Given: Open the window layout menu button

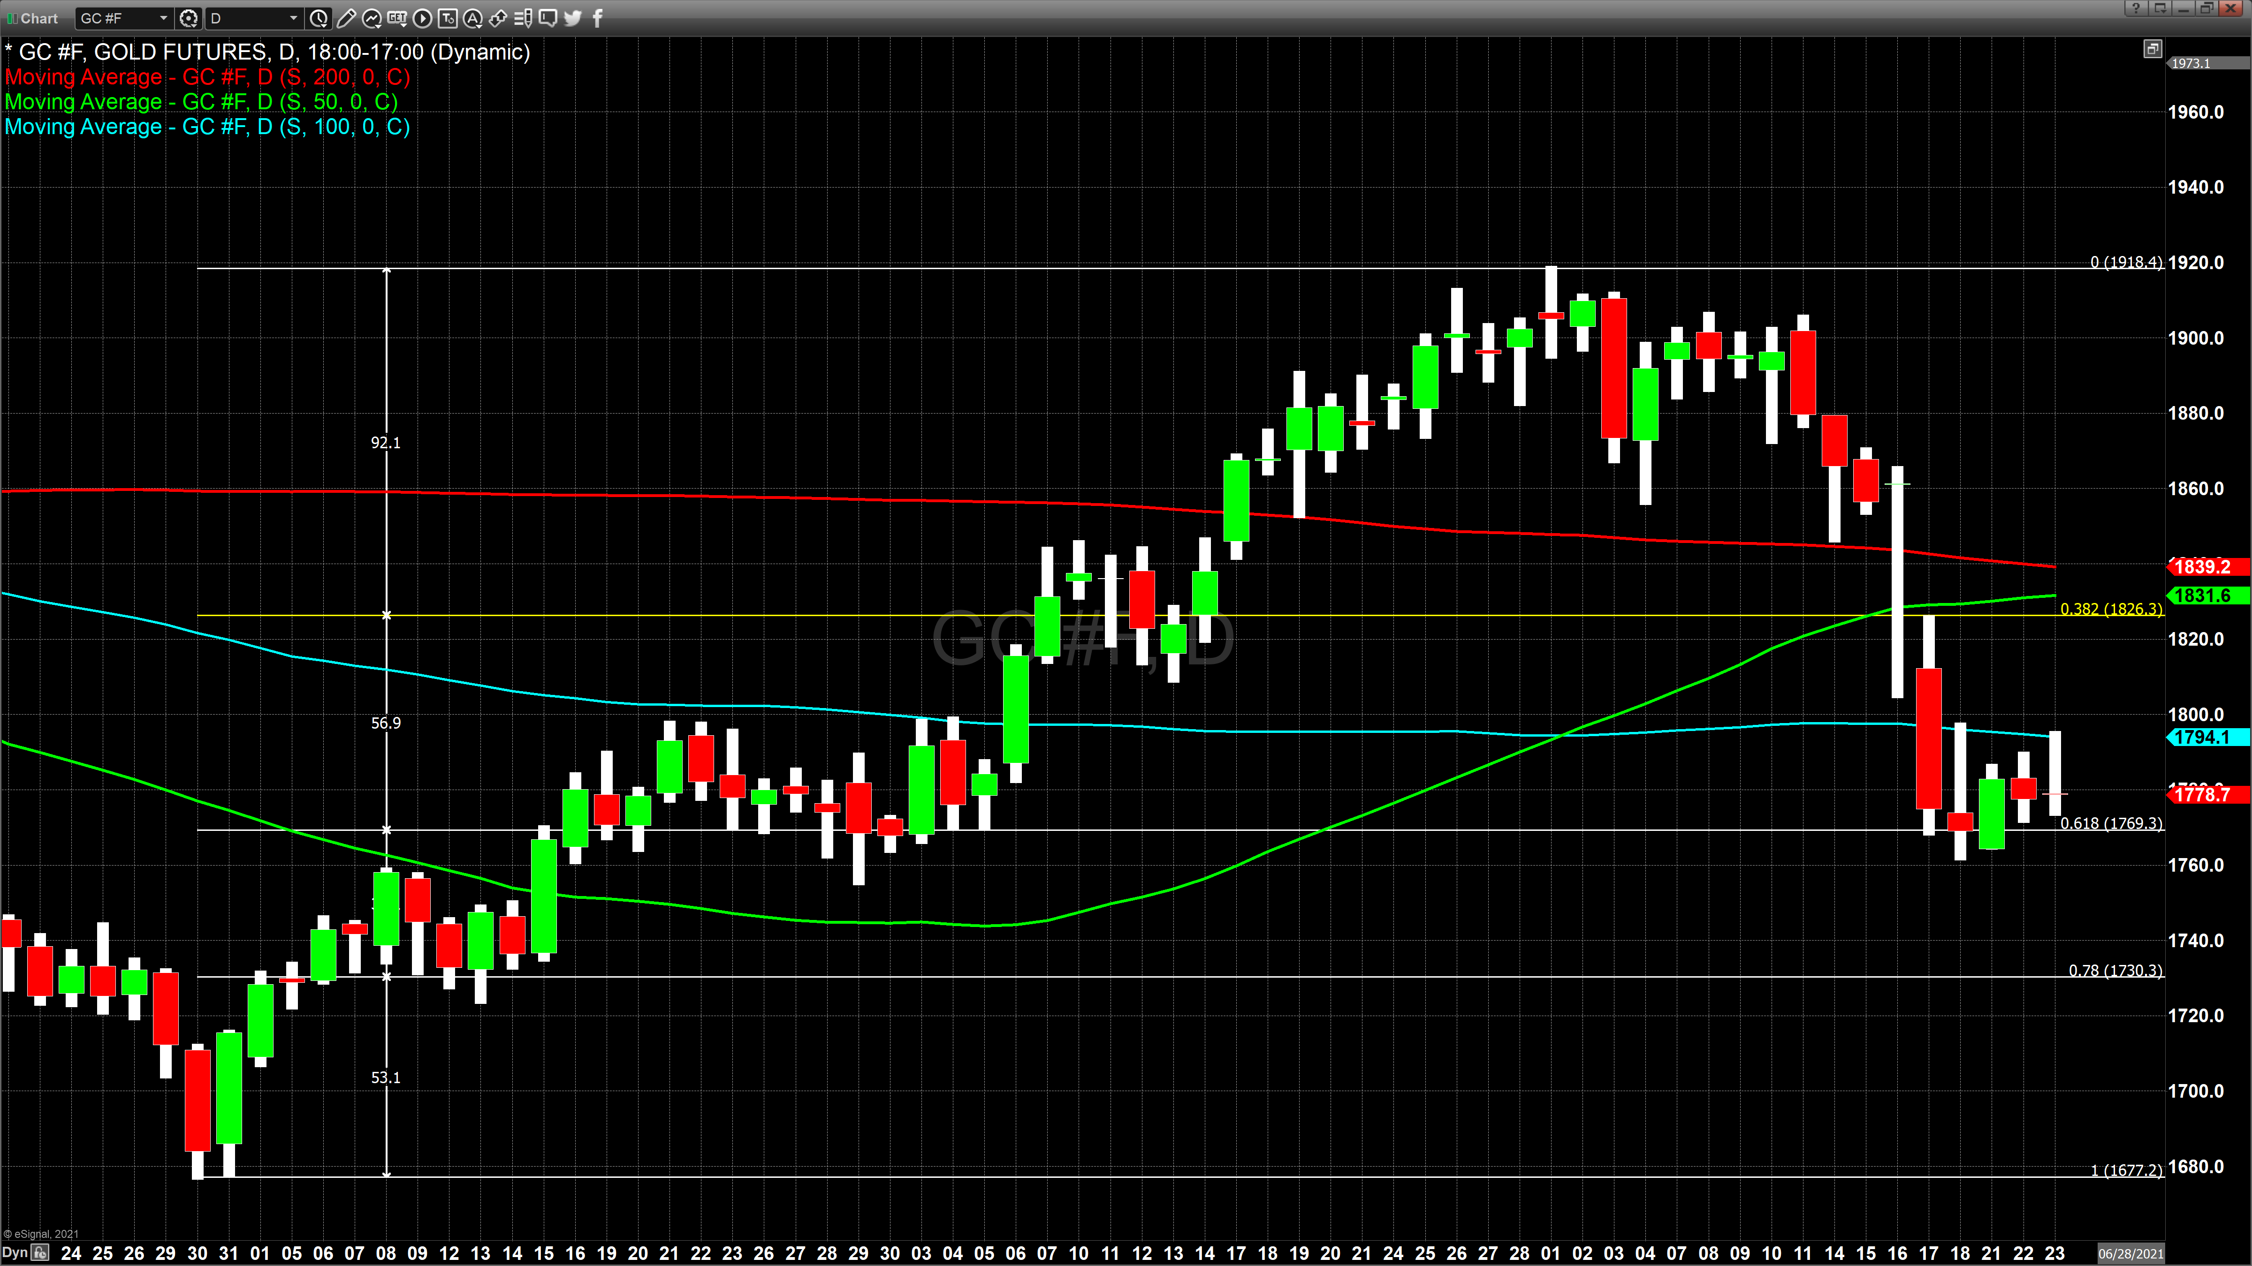Looking at the screenshot, I should pos(2159,9).
